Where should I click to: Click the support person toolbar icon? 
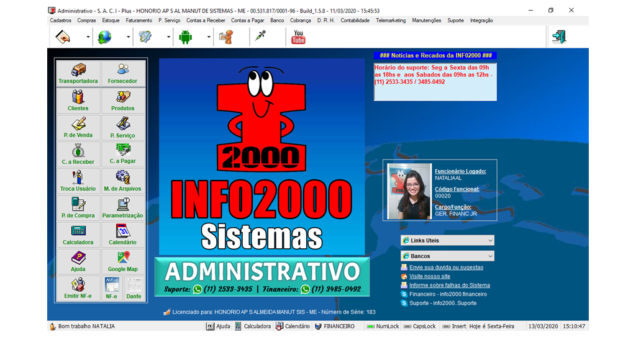(x=226, y=37)
